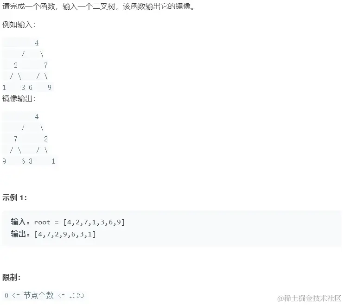Select root node 4 in the mirrored tree
Image resolution: width=344 pixels, height=305 pixels.
point(37,117)
